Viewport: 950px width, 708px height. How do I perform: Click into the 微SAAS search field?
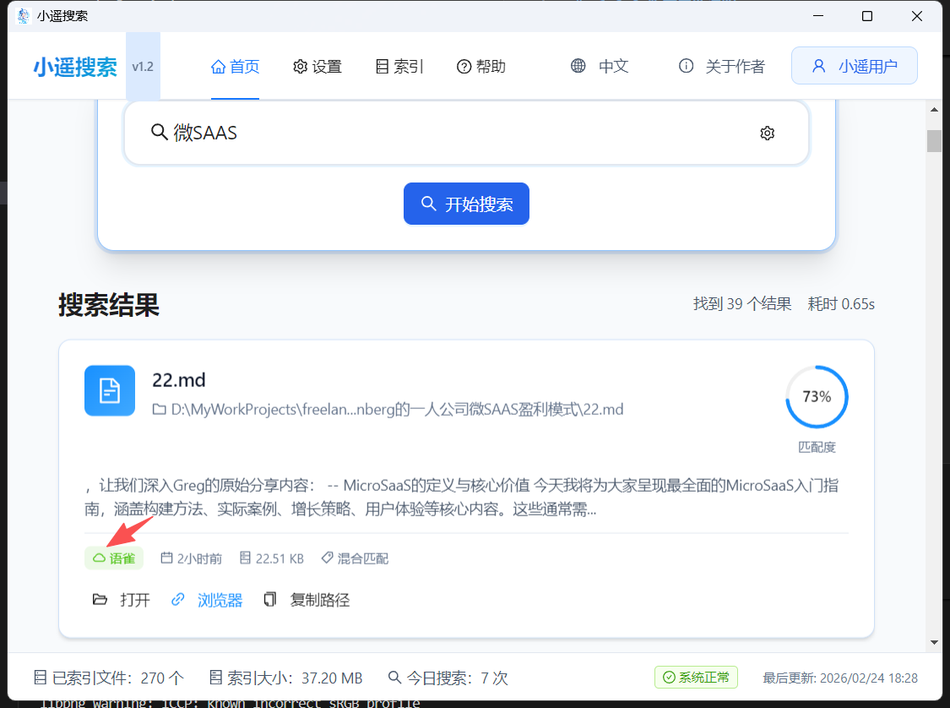[456, 133]
